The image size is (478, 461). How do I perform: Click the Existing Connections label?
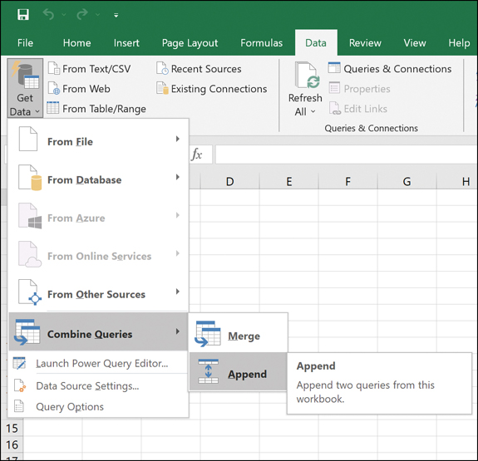(219, 89)
